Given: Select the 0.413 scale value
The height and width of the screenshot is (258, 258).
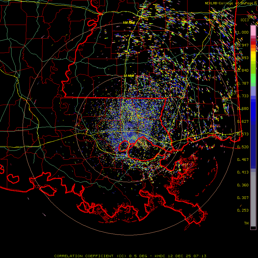Looking at the screenshot, I should coord(243,172).
